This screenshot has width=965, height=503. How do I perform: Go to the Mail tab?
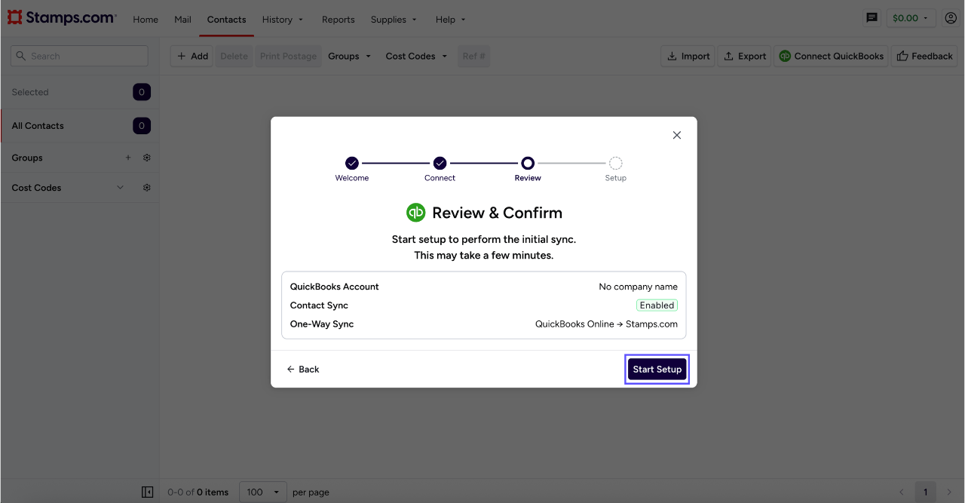coord(182,20)
